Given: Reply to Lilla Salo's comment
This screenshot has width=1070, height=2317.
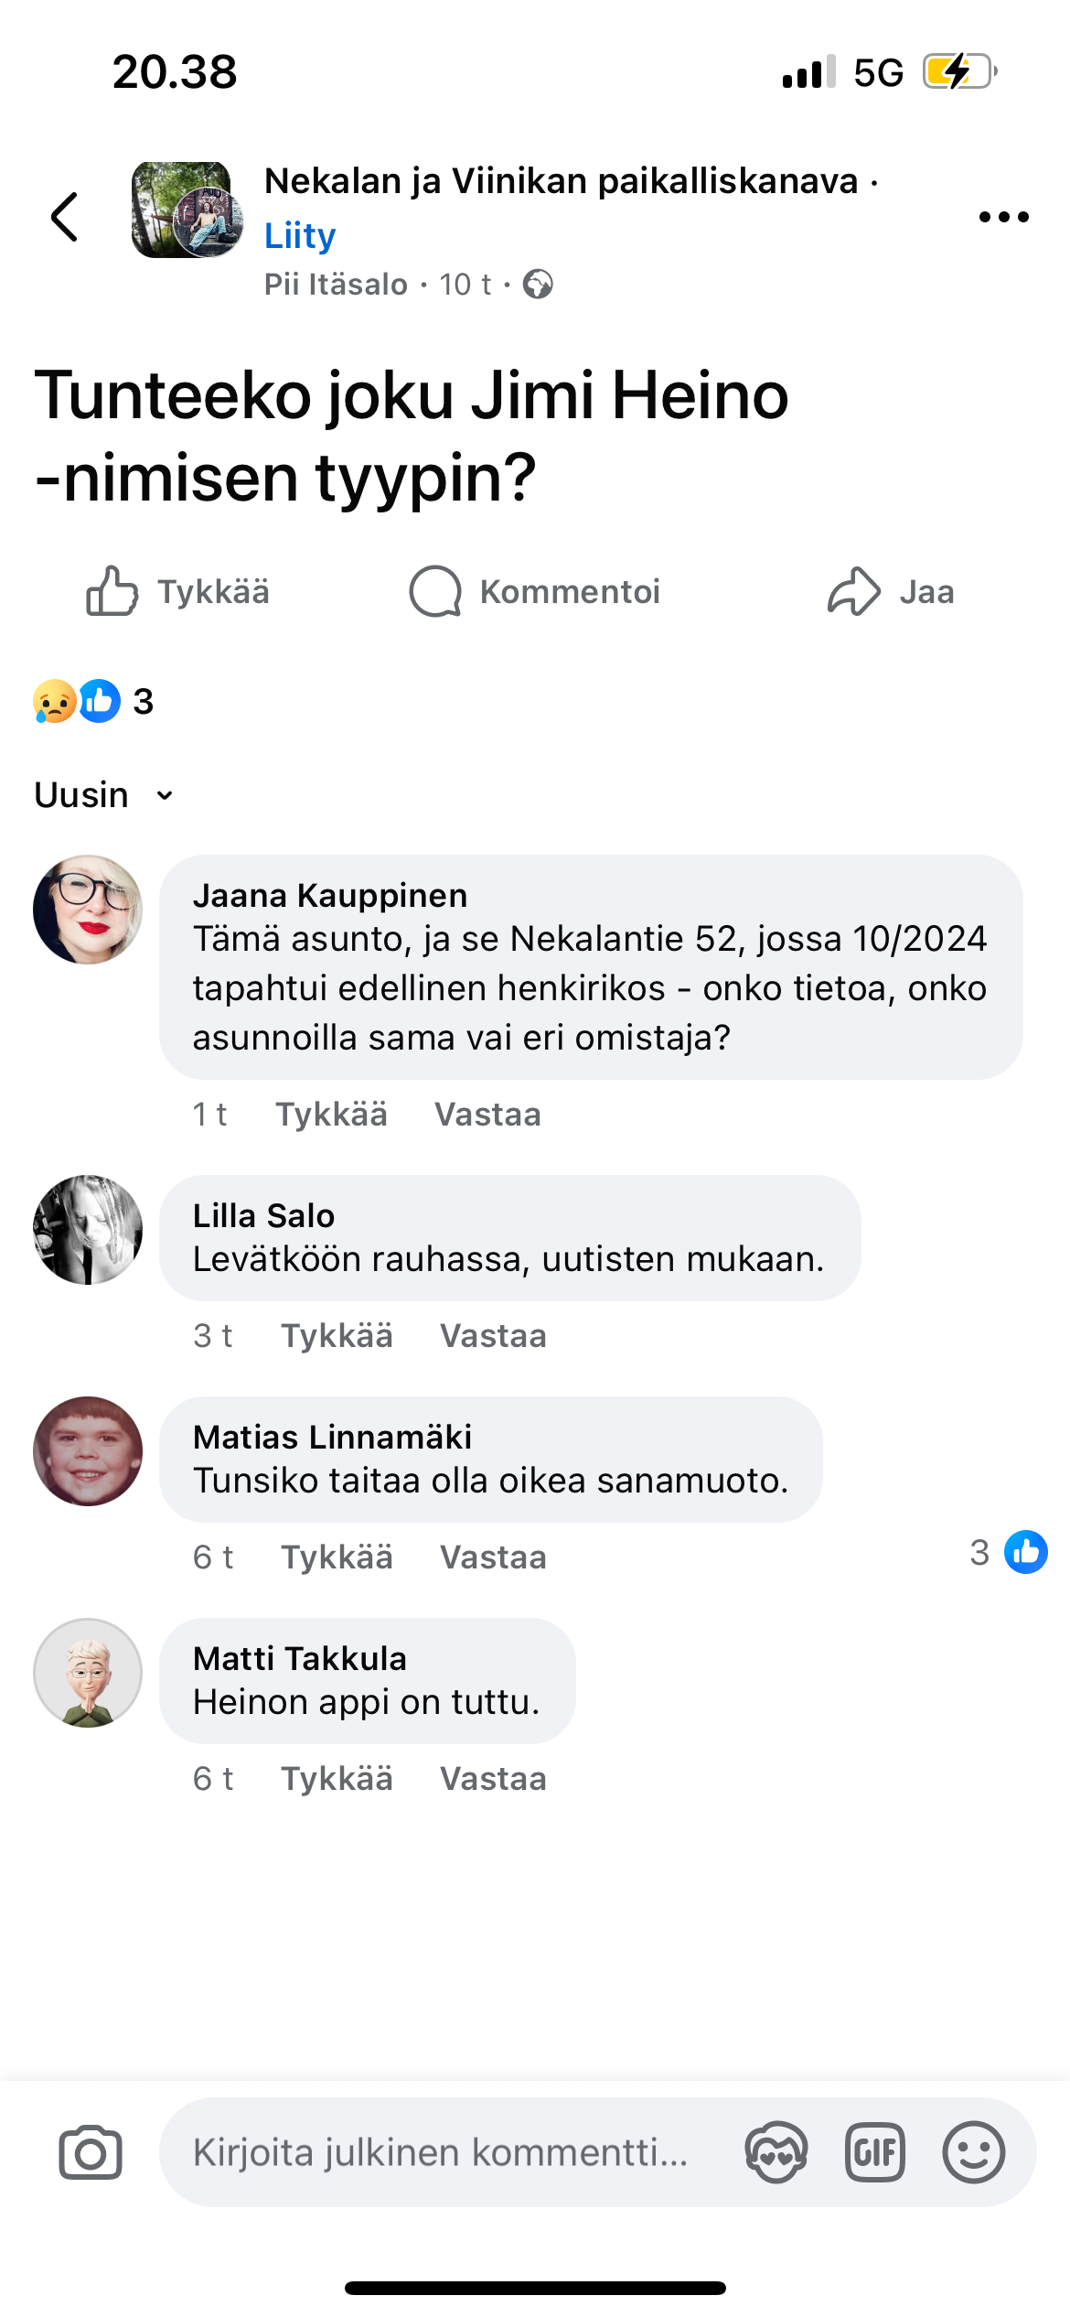Looking at the screenshot, I should tap(493, 1336).
